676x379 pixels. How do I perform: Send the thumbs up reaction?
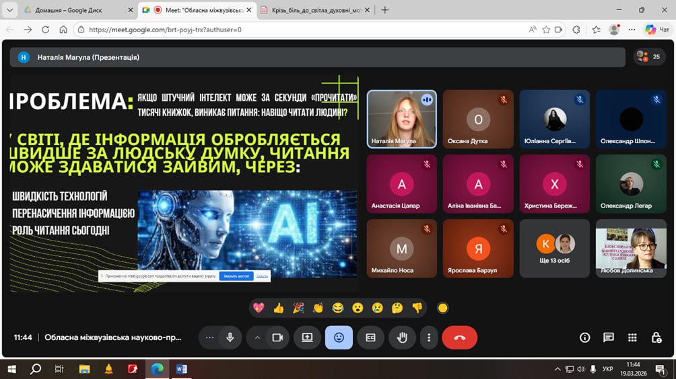coord(278,308)
